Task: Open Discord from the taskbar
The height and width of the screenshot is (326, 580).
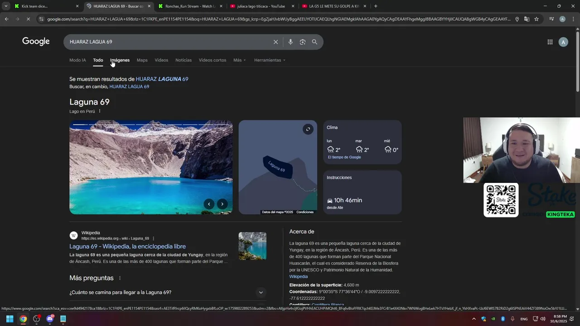Action: 50,319
